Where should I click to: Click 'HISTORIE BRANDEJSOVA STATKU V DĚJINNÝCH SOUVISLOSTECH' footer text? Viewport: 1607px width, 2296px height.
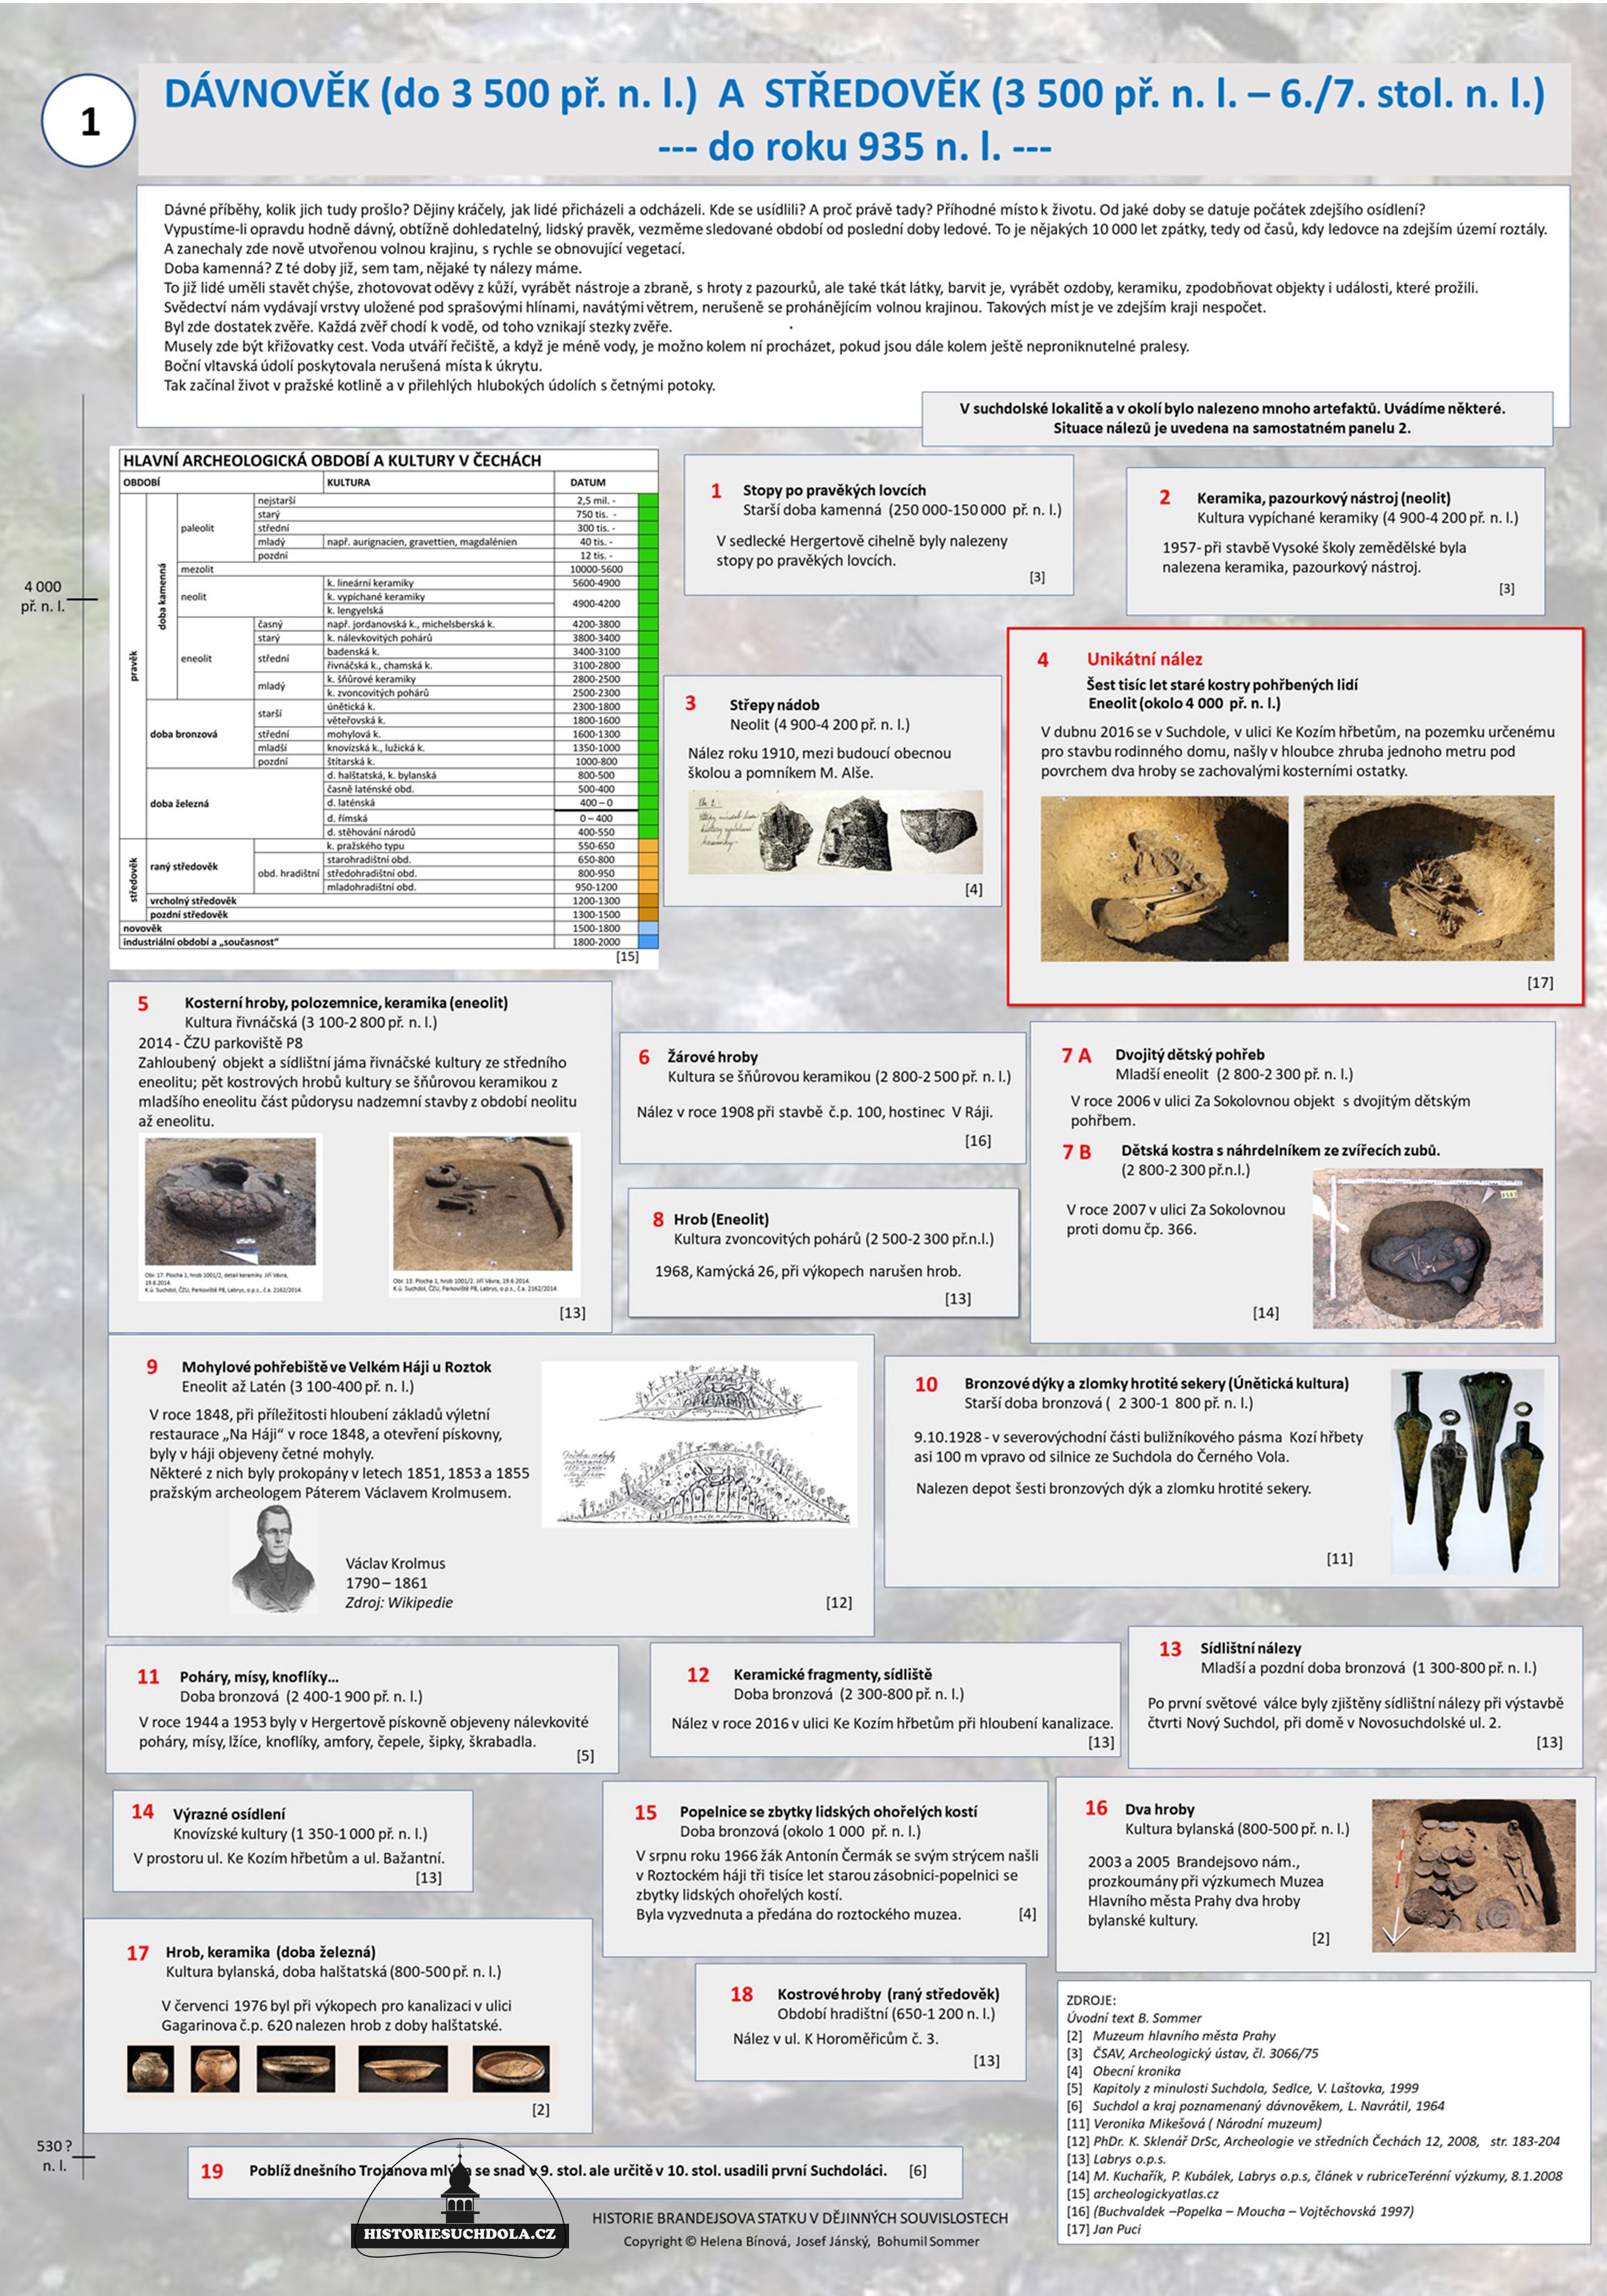[x=799, y=2218]
